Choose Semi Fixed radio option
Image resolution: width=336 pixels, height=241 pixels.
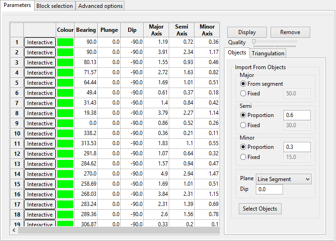click(243, 125)
